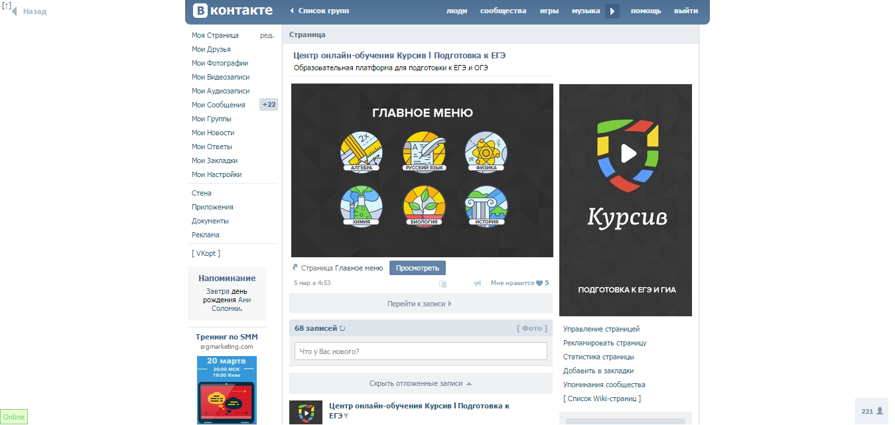The width and height of the screenshot is (895, 425).
Task: Open the History subject icon
Action: [486, 206]
